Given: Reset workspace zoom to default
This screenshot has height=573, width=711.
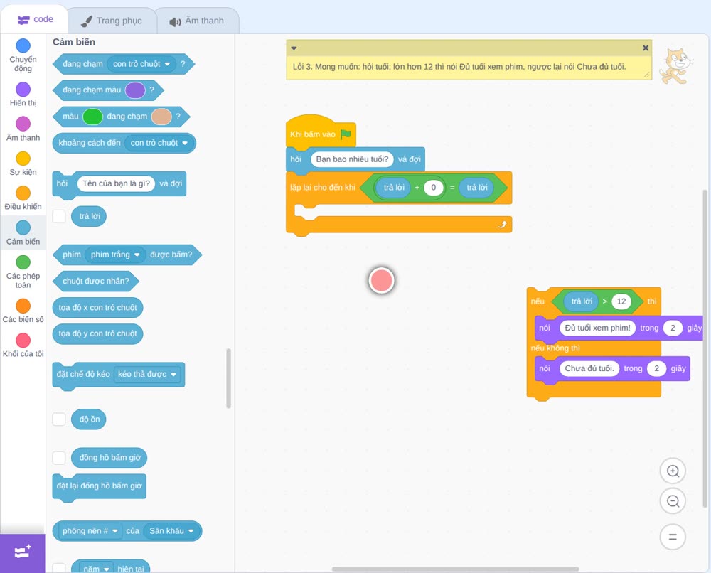Looking at the screenshot, I should [673, 537].
